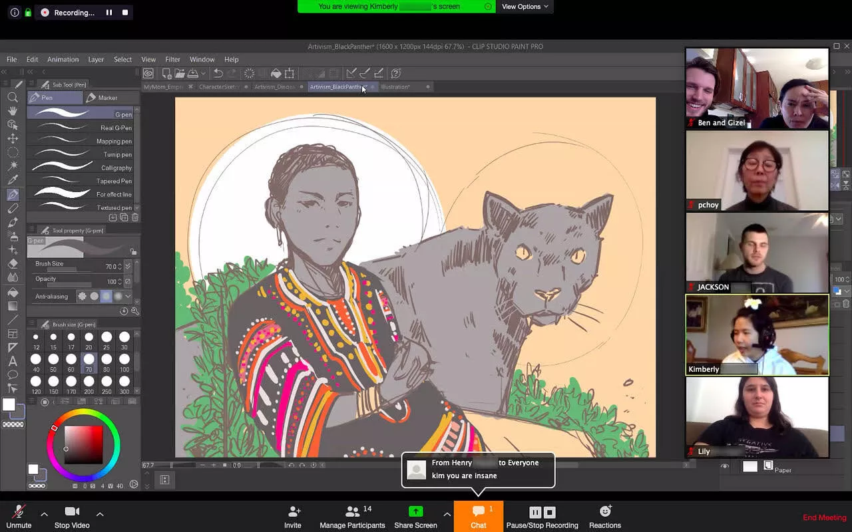Expand the anti-aliasing options chevron

point(128,296)
